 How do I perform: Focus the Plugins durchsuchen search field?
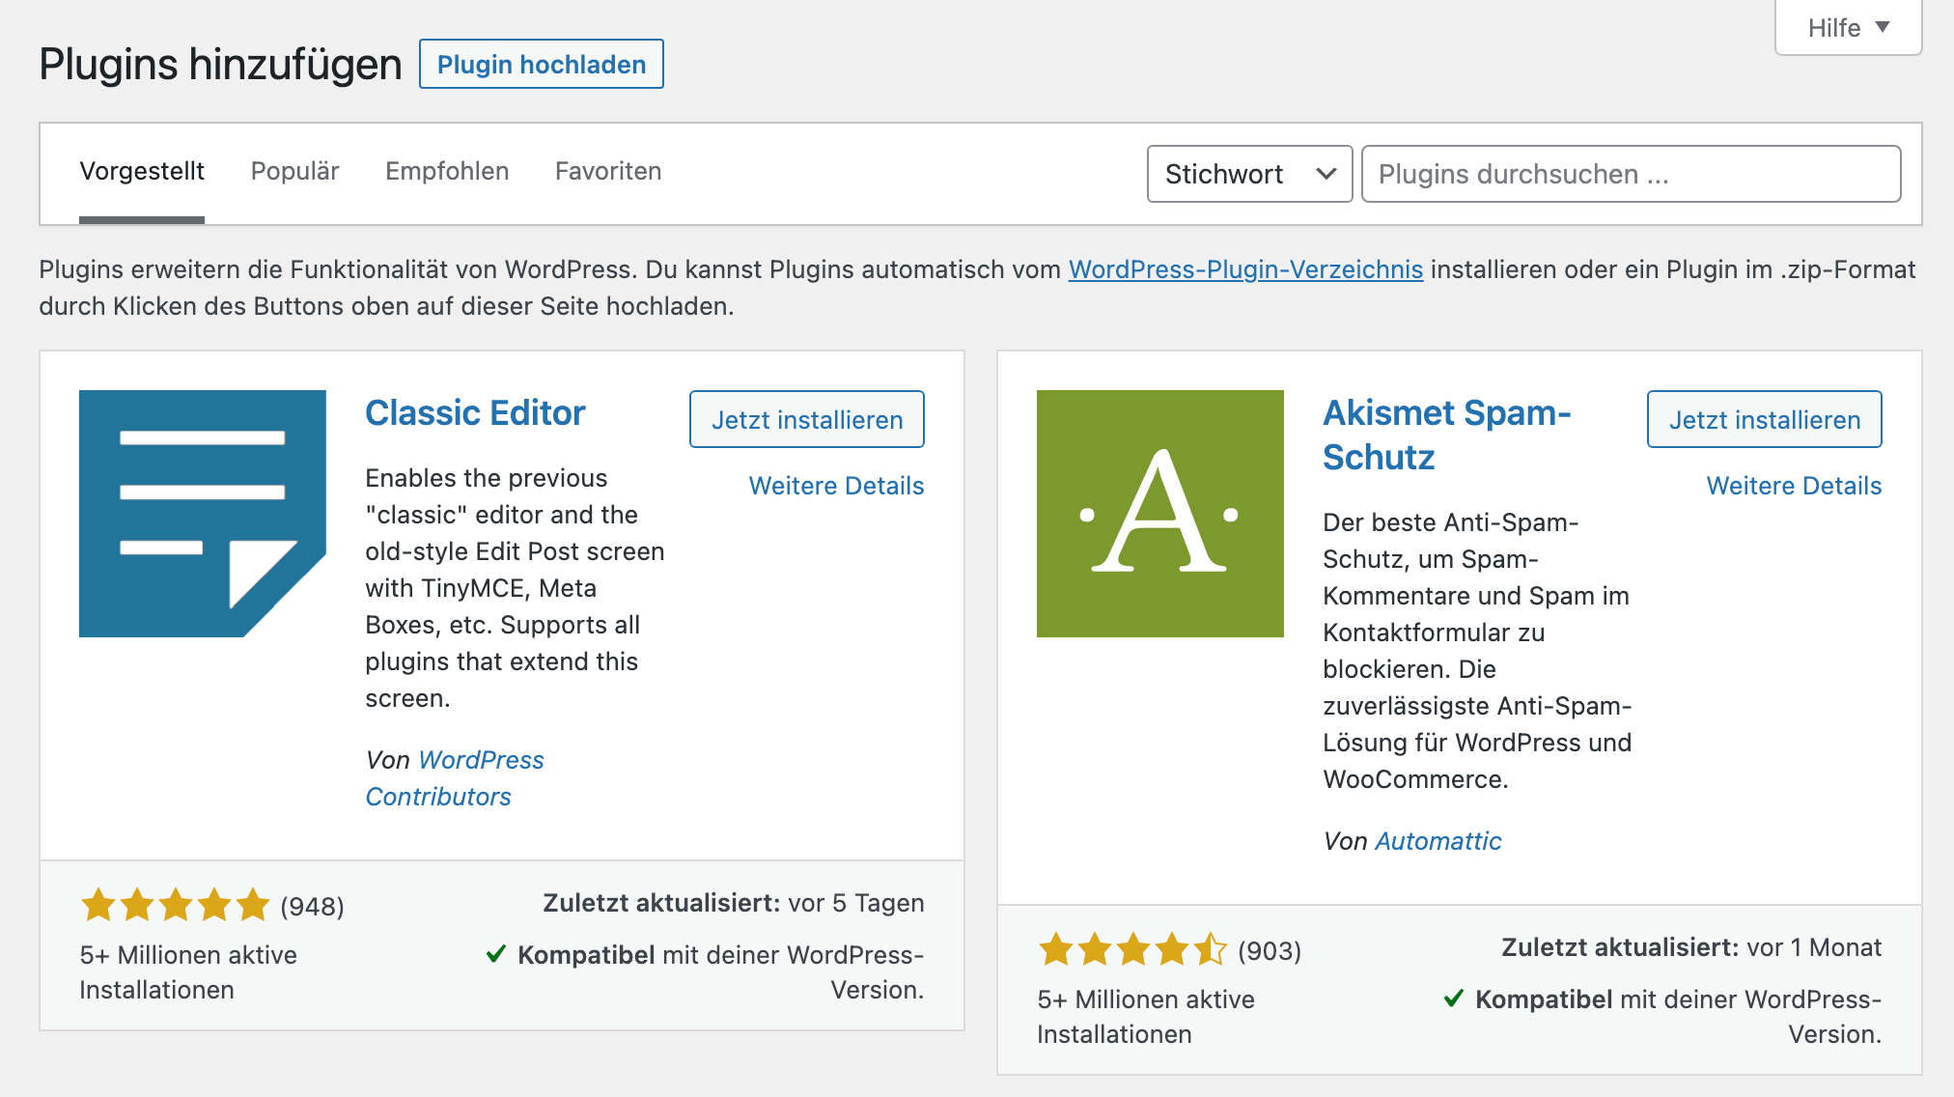(1631, 174)
